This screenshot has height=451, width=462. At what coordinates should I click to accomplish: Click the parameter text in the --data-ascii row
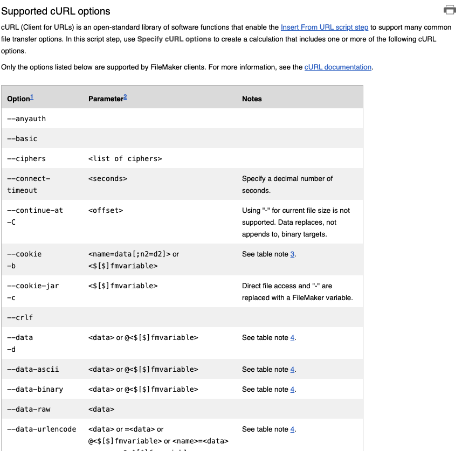143,370
